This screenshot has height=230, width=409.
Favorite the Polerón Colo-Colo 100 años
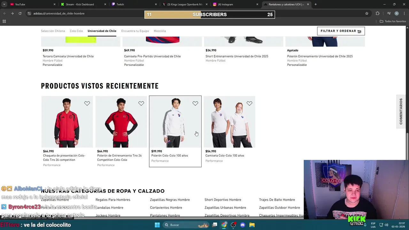[195, 103]
